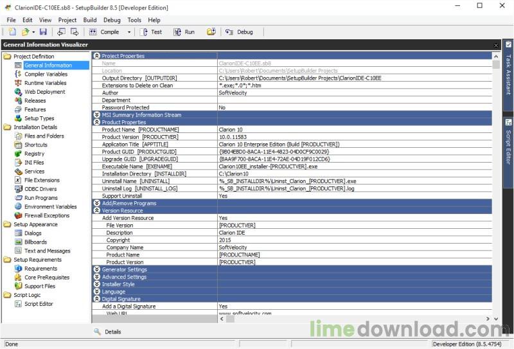Start Debug from the toolbar
Image resolution: width=514 pixels, height=349 pixels.
[x=240, y=31]
